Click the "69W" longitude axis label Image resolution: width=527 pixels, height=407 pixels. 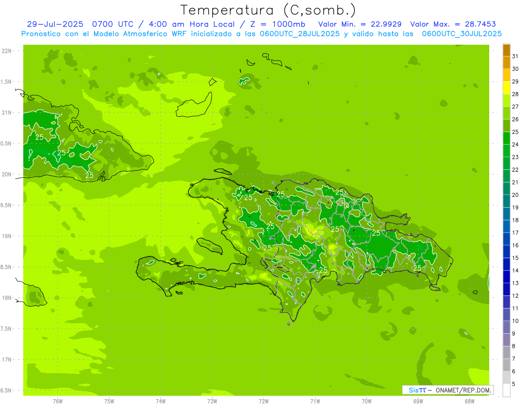418,401
